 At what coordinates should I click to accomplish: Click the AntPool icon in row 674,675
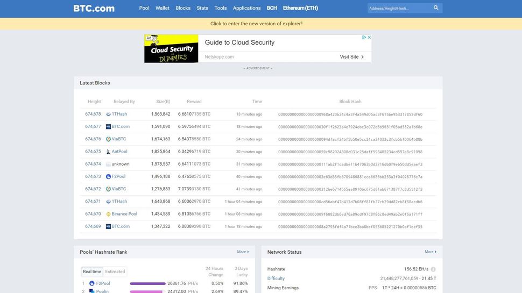click(108, 152)
